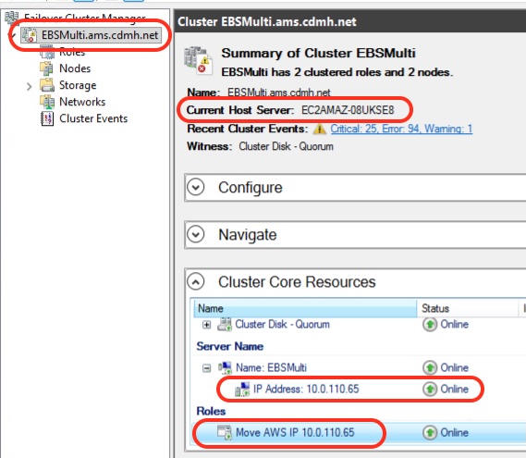This screenshot has width=526, height=458.
Task: Click the Move AWS IP role icon
Action: point(224,432)
